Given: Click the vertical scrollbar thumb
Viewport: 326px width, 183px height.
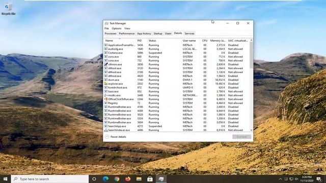Looking at the screenshot, I should (x=251, y=55).
